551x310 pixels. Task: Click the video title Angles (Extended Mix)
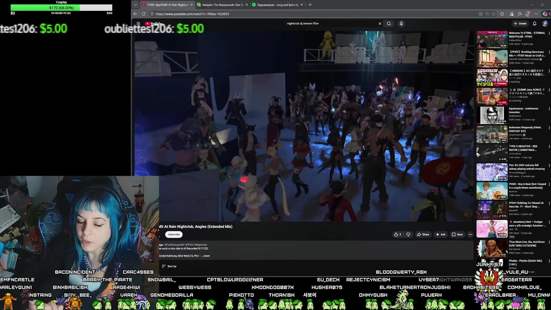[x=195, y=226]
